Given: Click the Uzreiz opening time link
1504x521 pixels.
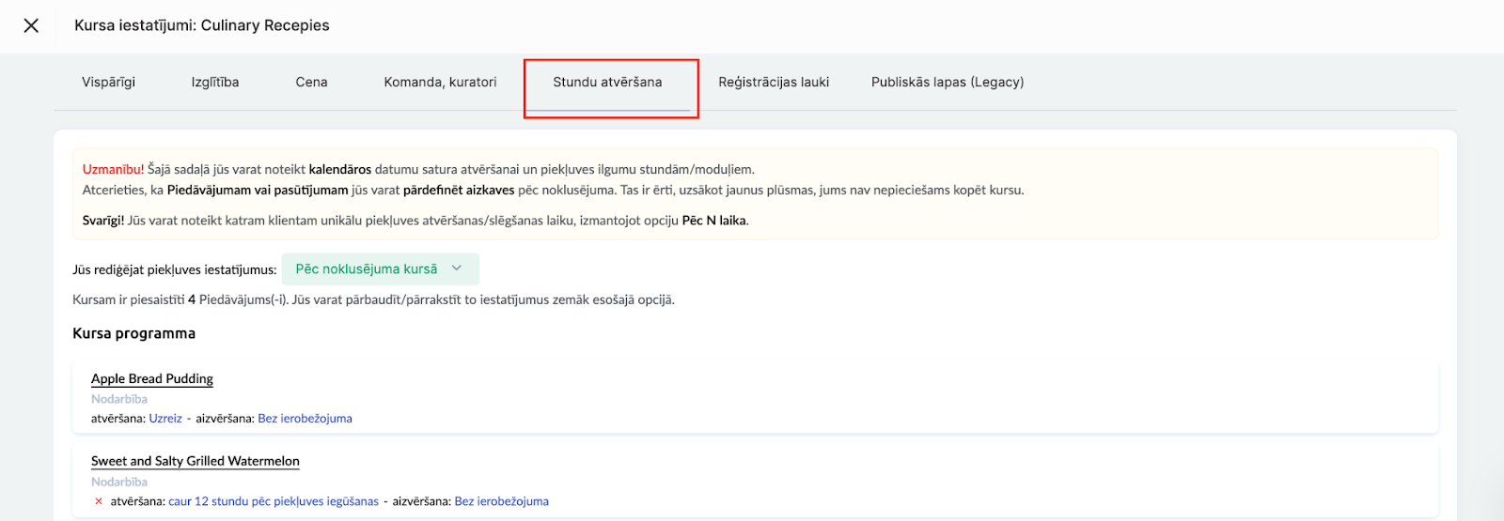Looking at the screenshot, I should (165, 419).
